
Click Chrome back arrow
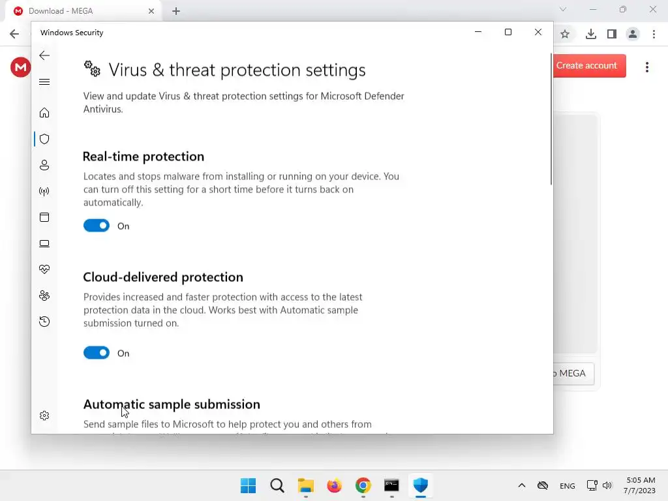pos(14,34)
